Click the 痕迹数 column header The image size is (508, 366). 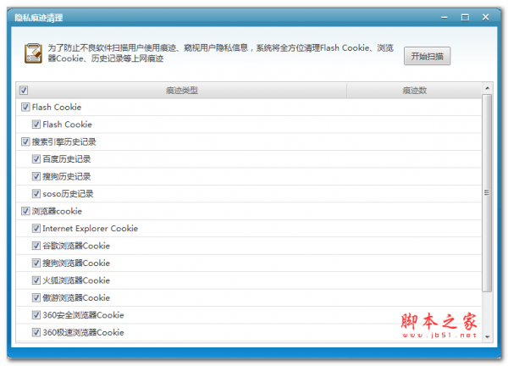414,90
